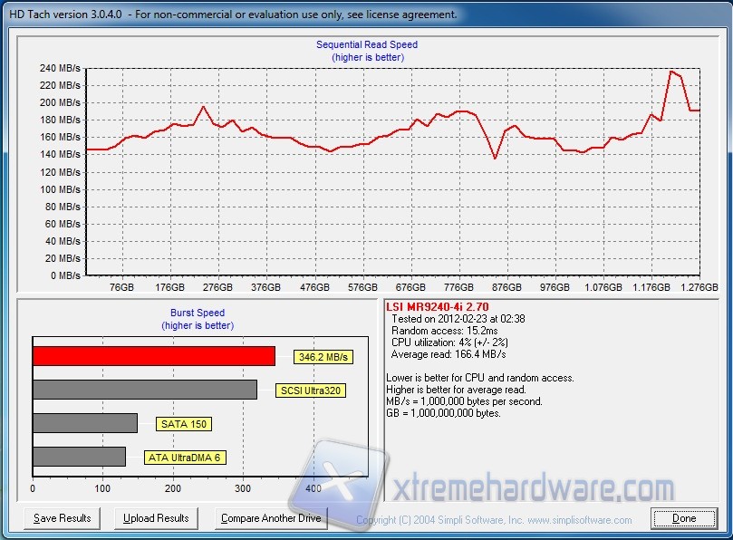Screen dimensions: 733x540
Task: Click the SATA 150 label
Action: [x=184, y=423]
